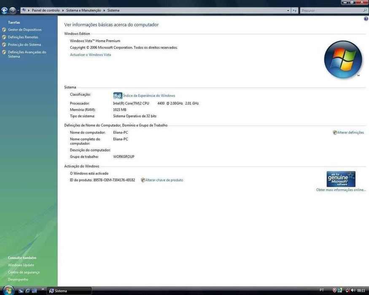Minimize the Sistema window
This screenshot has height=295, width=369.
point(345,2)
